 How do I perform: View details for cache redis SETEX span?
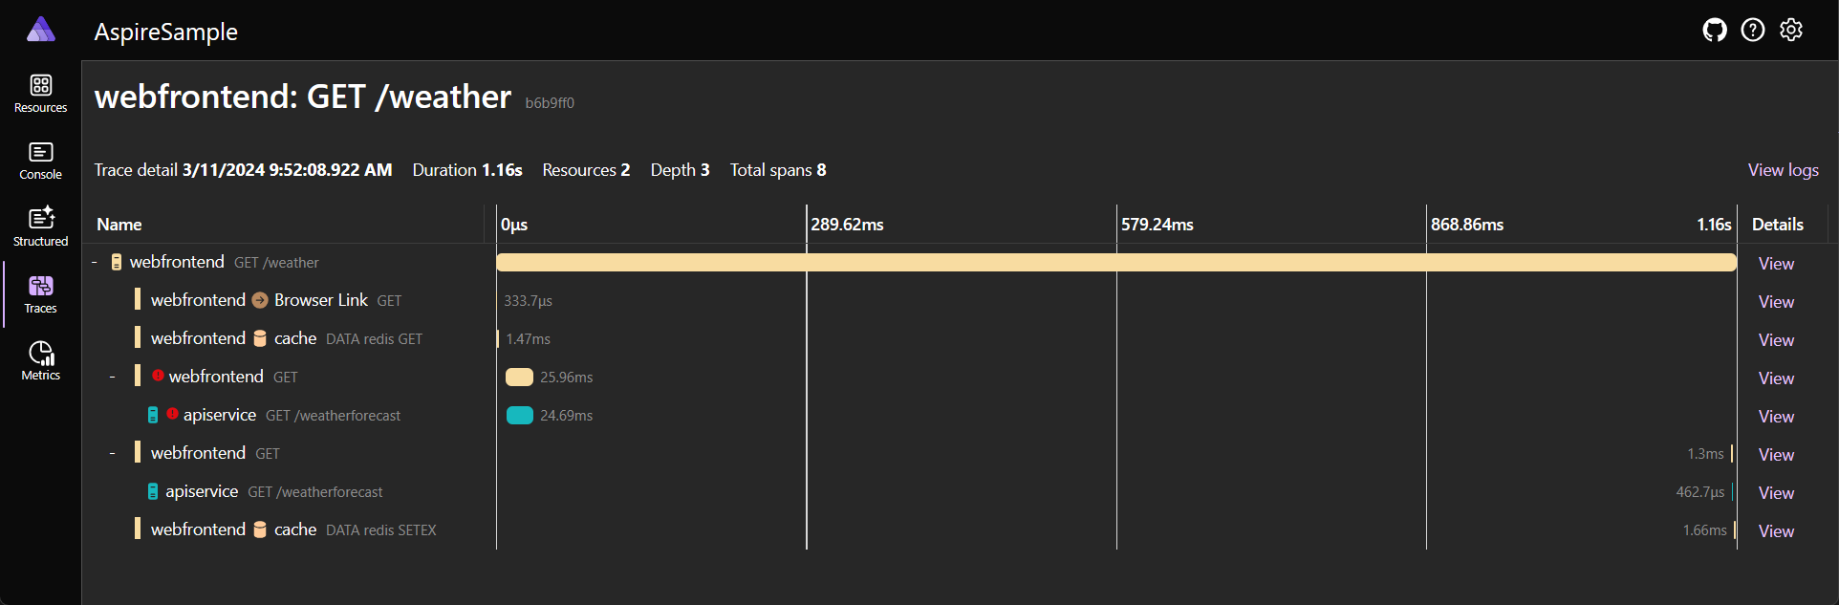(1776, 531)
